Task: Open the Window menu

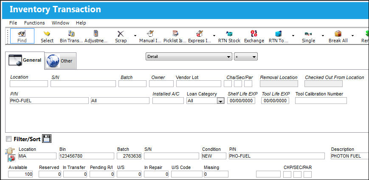Action: [x=60, y=23]
